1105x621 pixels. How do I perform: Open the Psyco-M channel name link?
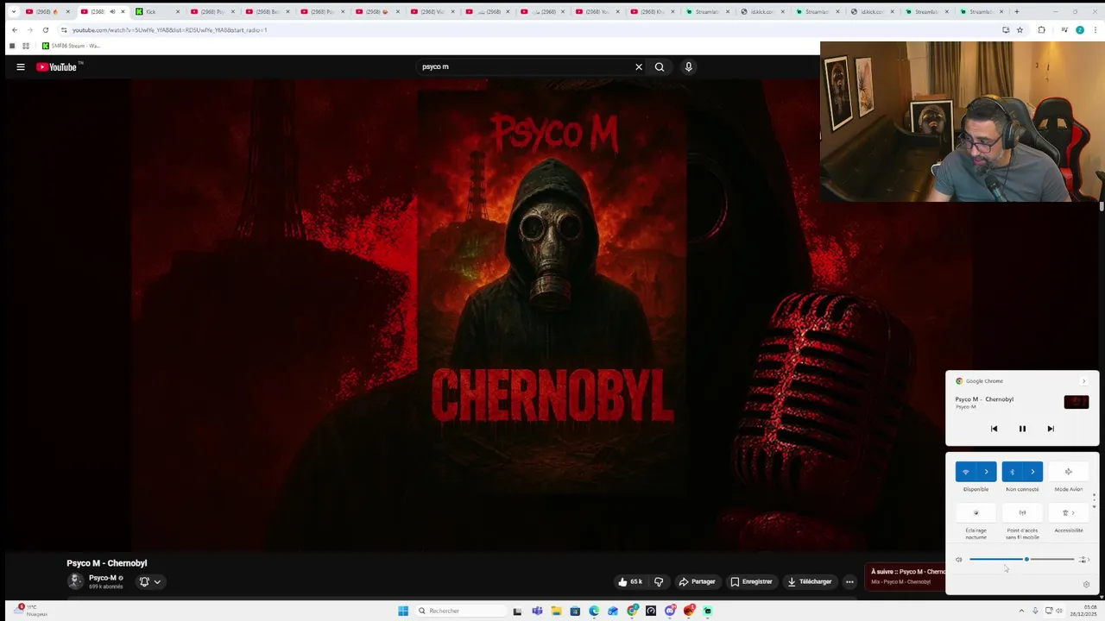(103, 578)
